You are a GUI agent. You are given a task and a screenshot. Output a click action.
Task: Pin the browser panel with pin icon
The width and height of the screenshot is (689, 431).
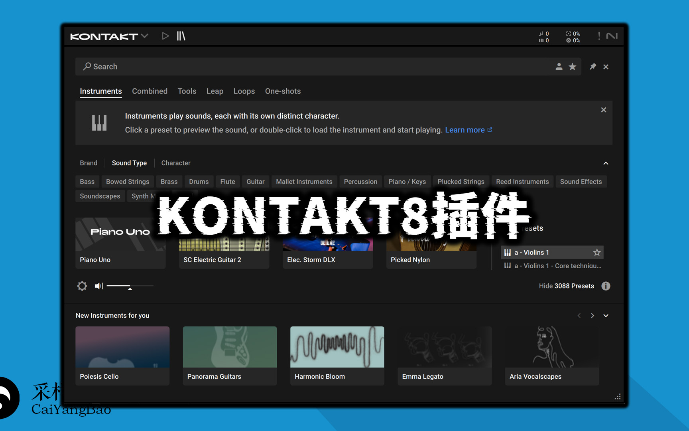click(593, 67)
